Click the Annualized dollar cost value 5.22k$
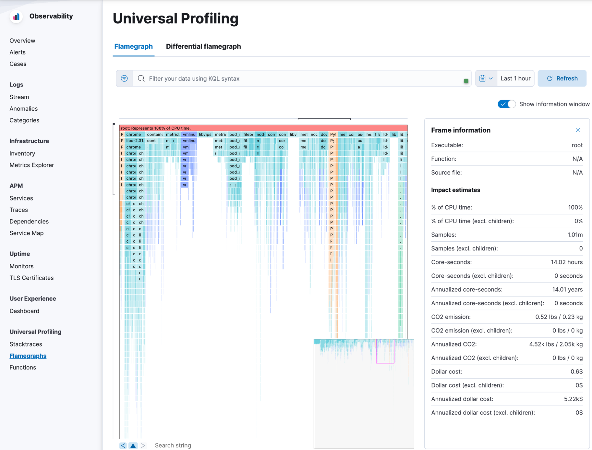The width and height of the screenshot is (592, 450). coord(573,399)
